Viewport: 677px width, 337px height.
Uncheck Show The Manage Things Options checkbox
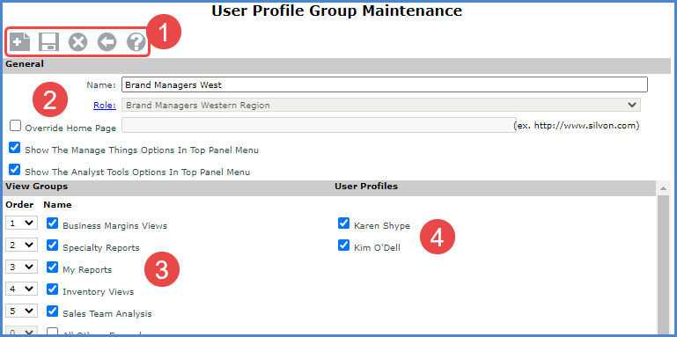tap(15, 148)
